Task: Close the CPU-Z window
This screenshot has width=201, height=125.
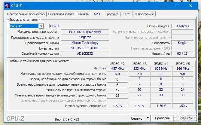Action: [x=190, y=6]
